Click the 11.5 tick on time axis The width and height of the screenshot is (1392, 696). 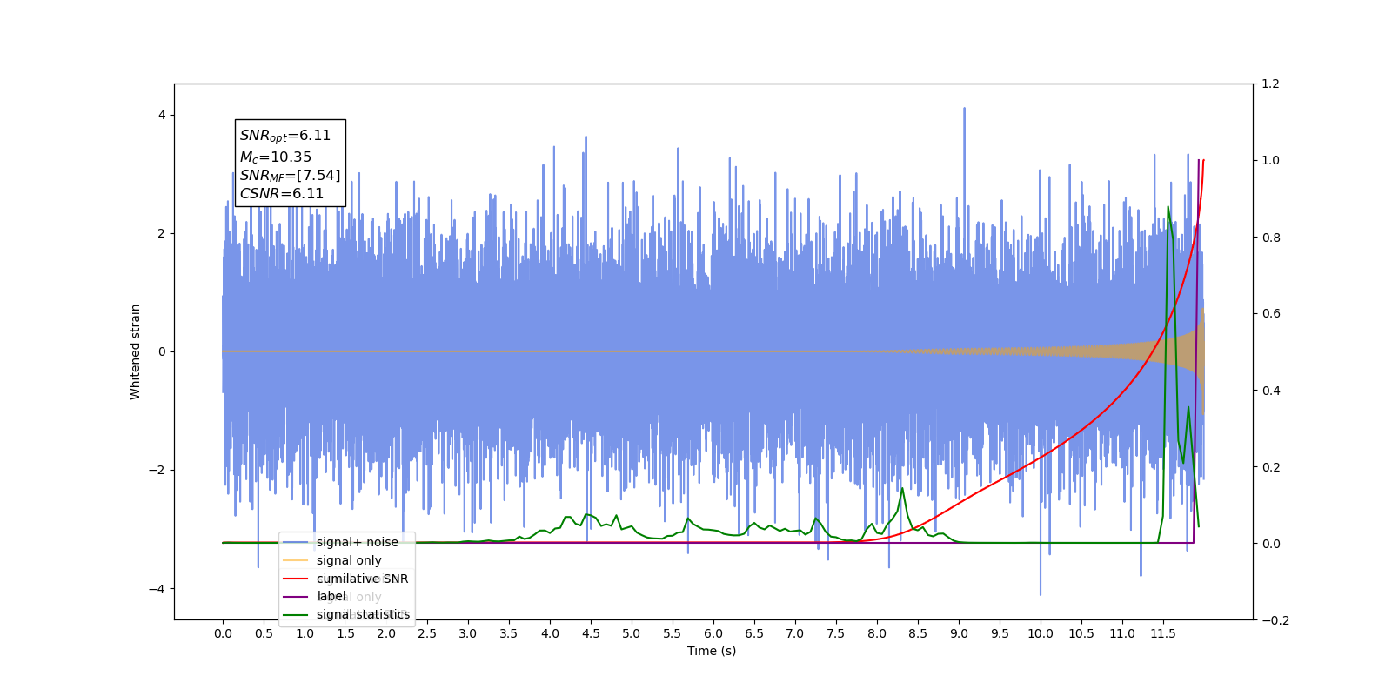pos(1163,633)
